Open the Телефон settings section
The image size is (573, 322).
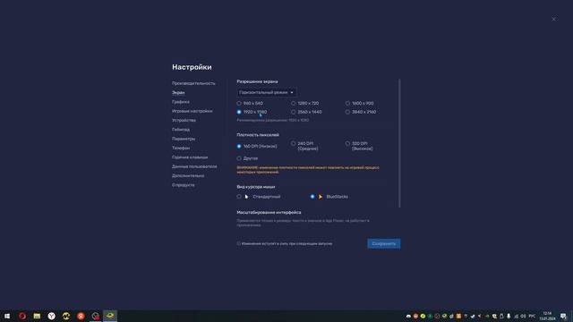(181, 148)
